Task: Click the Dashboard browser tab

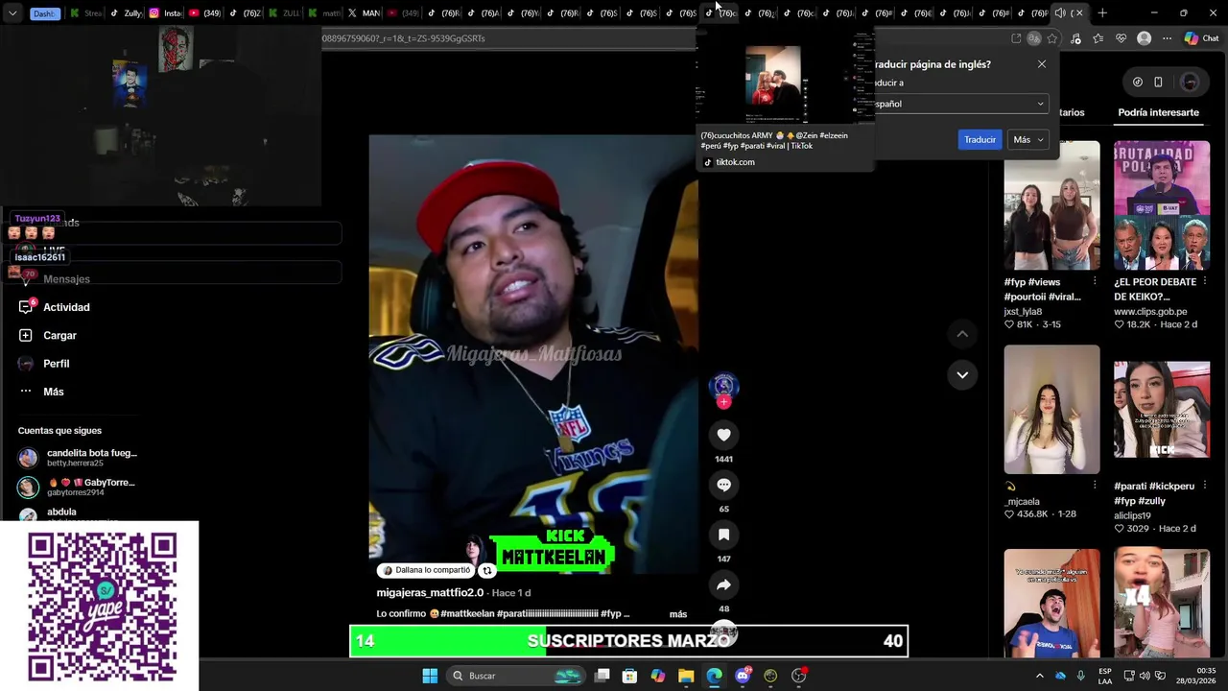Action: (x=44, y=13)
